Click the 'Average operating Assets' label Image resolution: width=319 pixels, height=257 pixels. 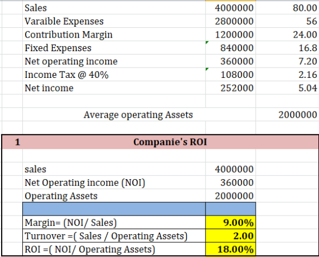(x=138, y=115)
